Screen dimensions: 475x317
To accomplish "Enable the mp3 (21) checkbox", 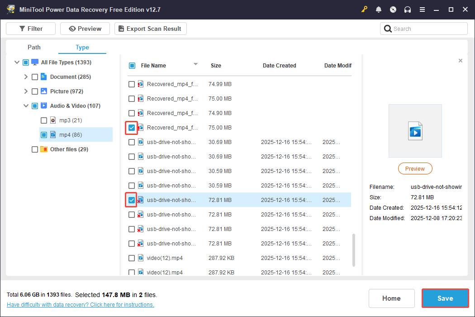I will point(43,120).
